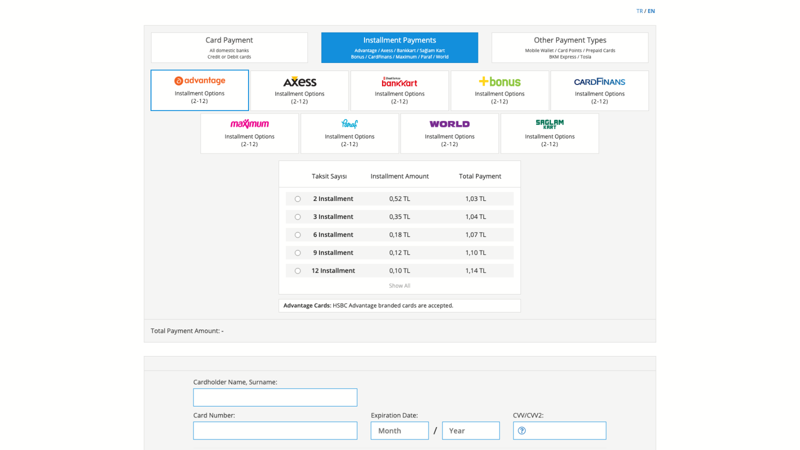The image size is (800, 450).
Task: Switch to the Card Payment tab
Action: pyautogui.click(x=229, y=47)
